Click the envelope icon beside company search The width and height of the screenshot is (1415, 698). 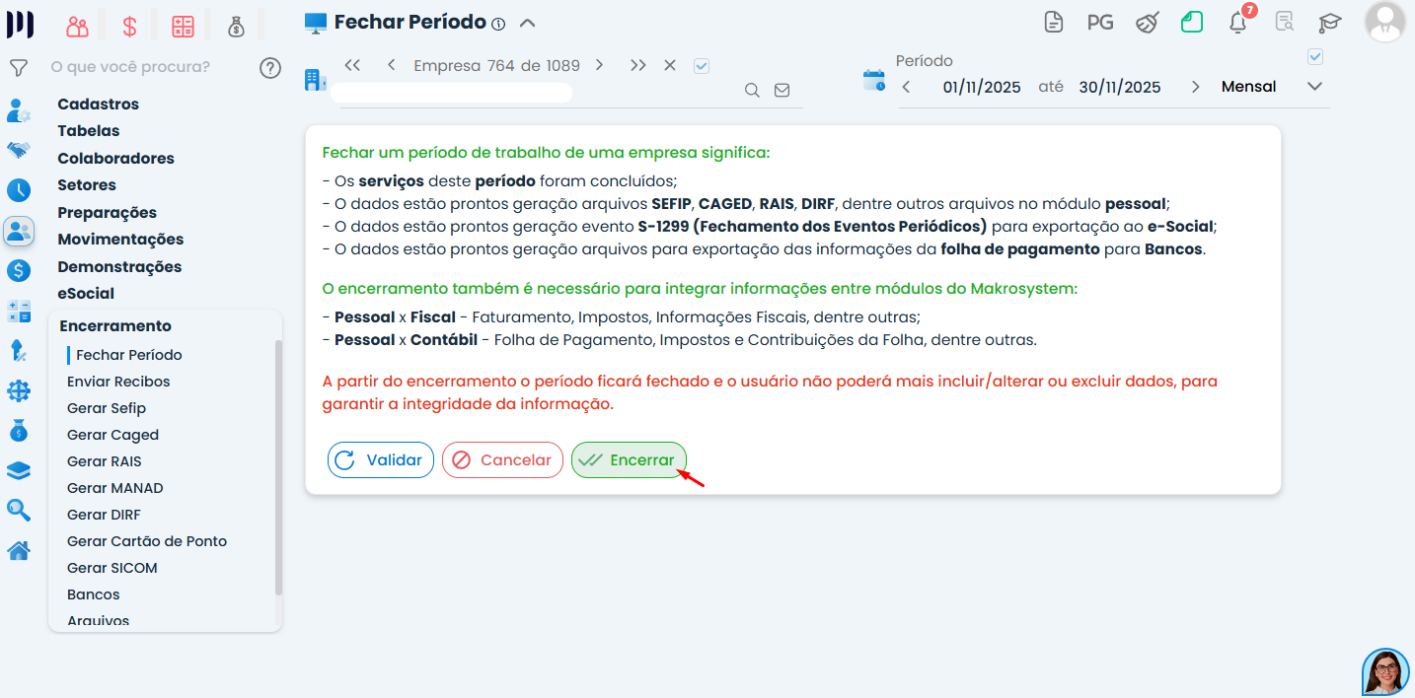(x=782, y=91)
